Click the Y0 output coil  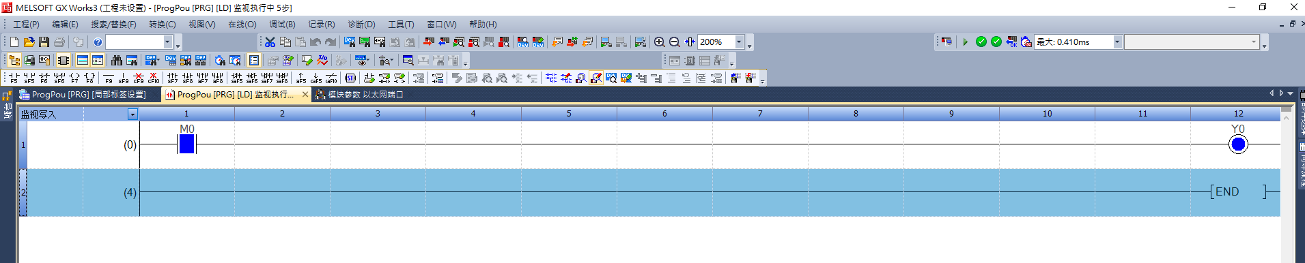click(x=1238, y=144)
